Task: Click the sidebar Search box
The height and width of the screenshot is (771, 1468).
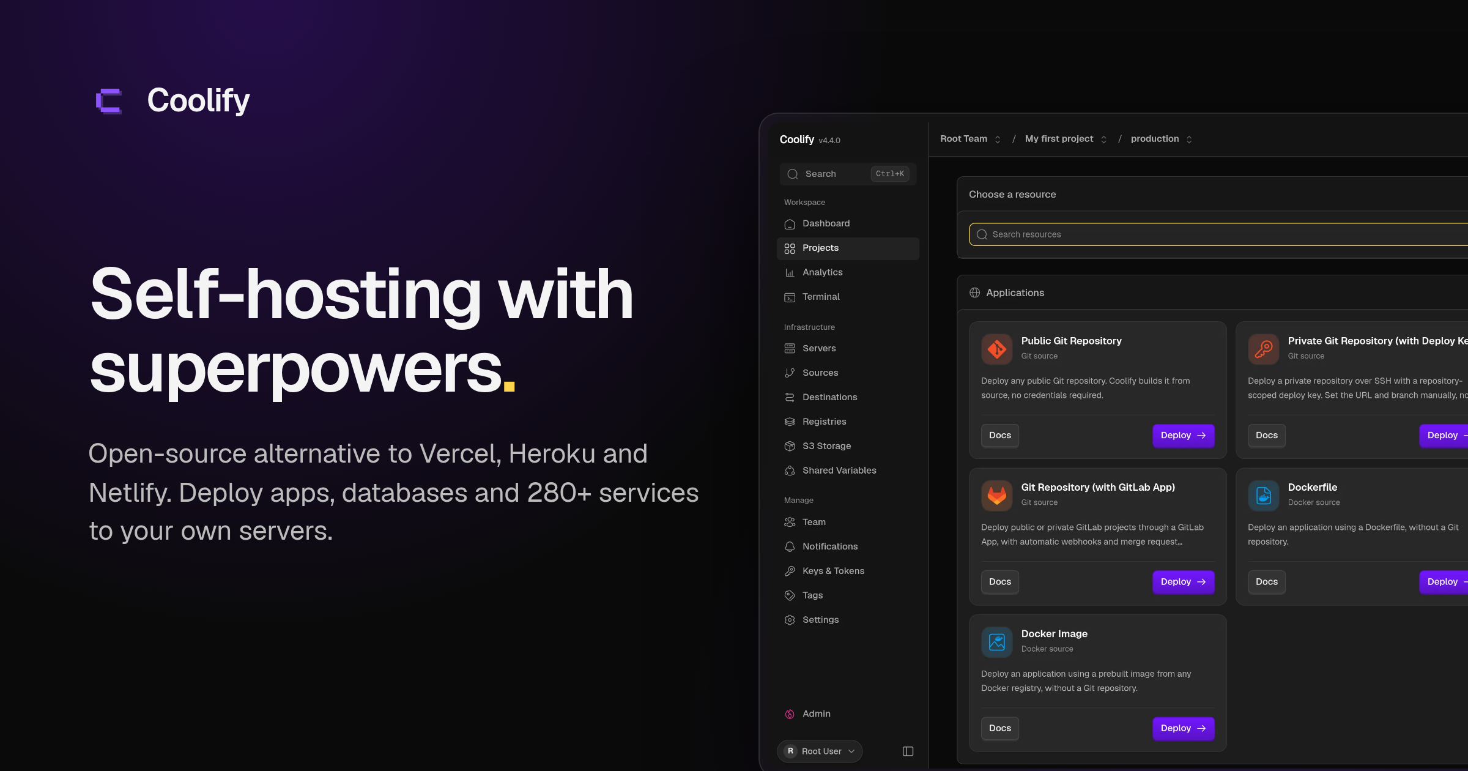Action: (848, 174)
